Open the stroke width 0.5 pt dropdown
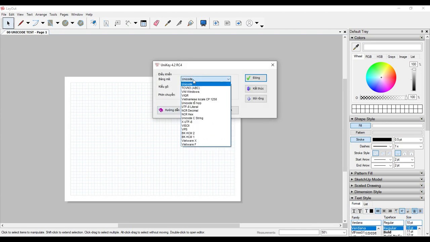The image size is (430, 242). click(421, 139)
